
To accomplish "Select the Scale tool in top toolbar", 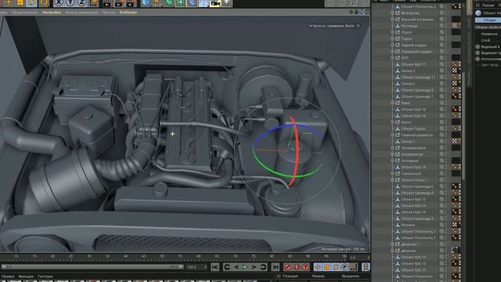I will point(20,3).
